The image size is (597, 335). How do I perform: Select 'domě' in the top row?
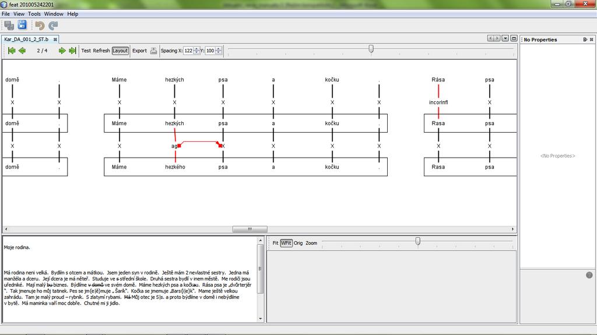pyautogui.click(x=12, y=80)
